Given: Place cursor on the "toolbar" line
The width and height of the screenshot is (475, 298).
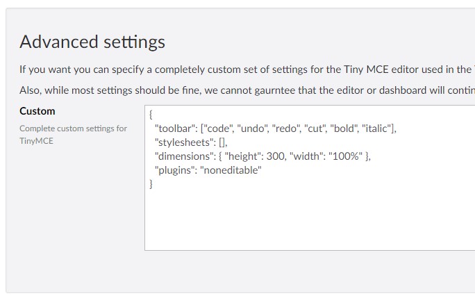Looking at the screenshot, I should click(x=276, y=129).
